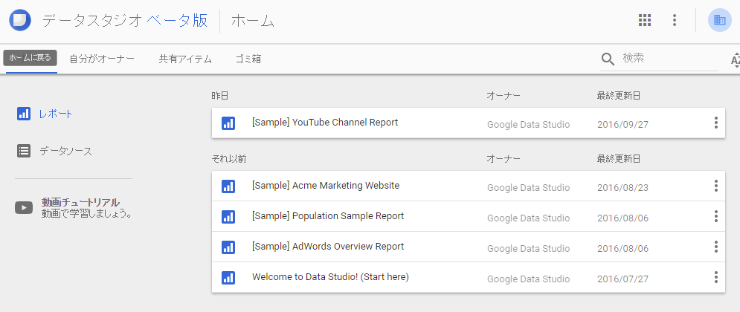The image size is (740, 312).
Task: Open the ゴミ箱 tab
Action: click(x=248, y=59)
